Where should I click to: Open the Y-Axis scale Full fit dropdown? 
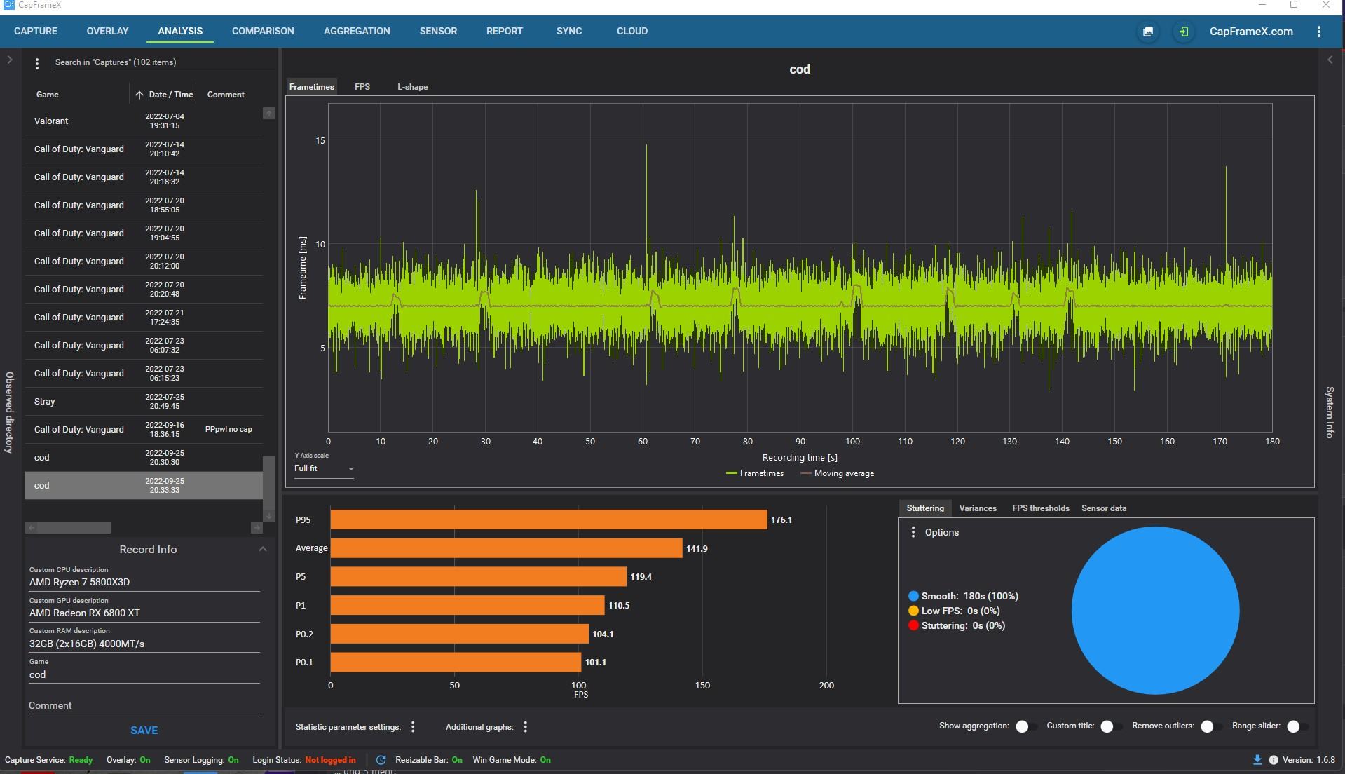point(324,468)
